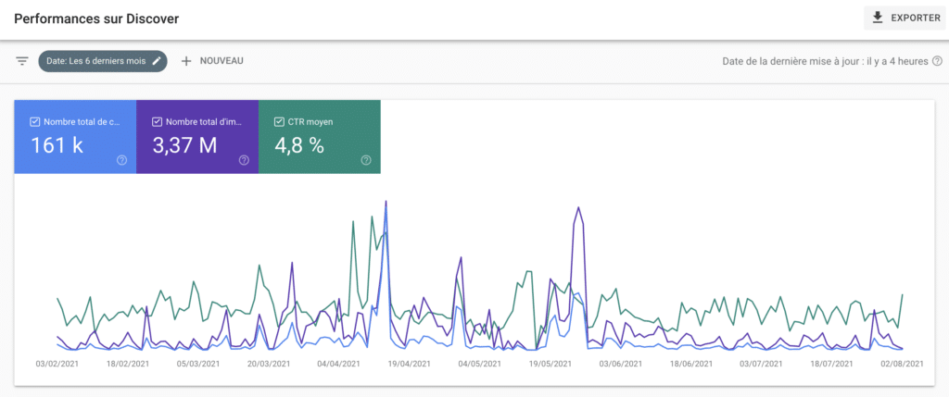
Task: Click the pencil edit icon on date chip
Action: (157, 61)
